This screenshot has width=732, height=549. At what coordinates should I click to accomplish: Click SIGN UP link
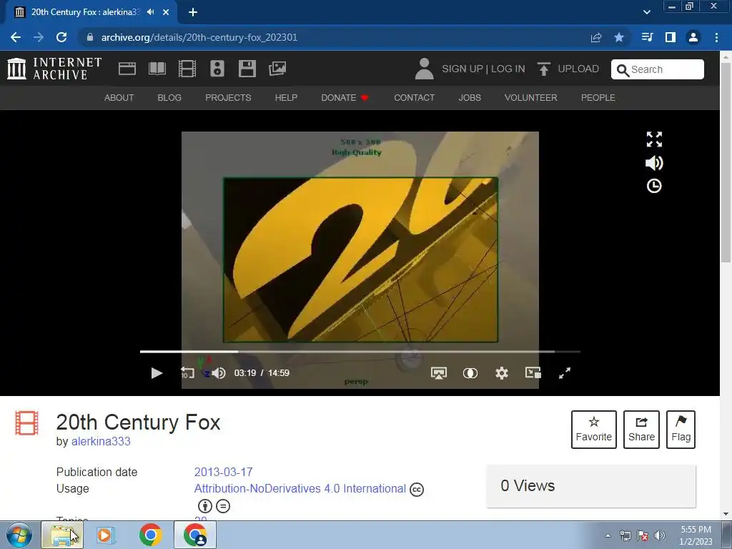coord(463,69)
